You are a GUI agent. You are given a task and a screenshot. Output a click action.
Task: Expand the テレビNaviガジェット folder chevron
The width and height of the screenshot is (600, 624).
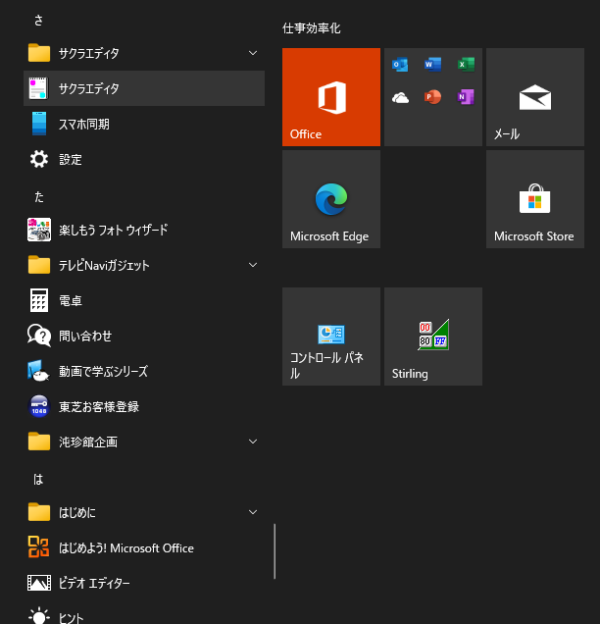click(253, 265)
